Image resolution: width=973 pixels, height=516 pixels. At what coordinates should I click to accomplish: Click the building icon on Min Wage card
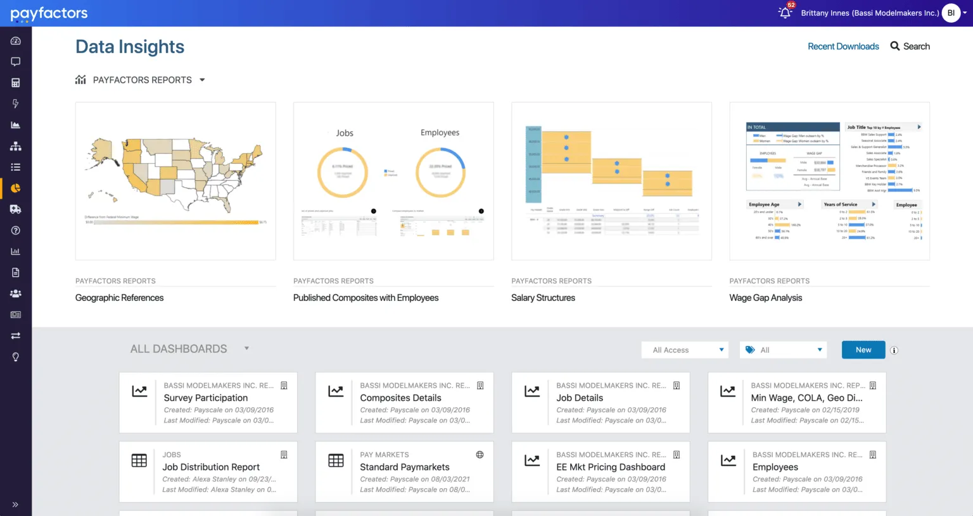873,385
